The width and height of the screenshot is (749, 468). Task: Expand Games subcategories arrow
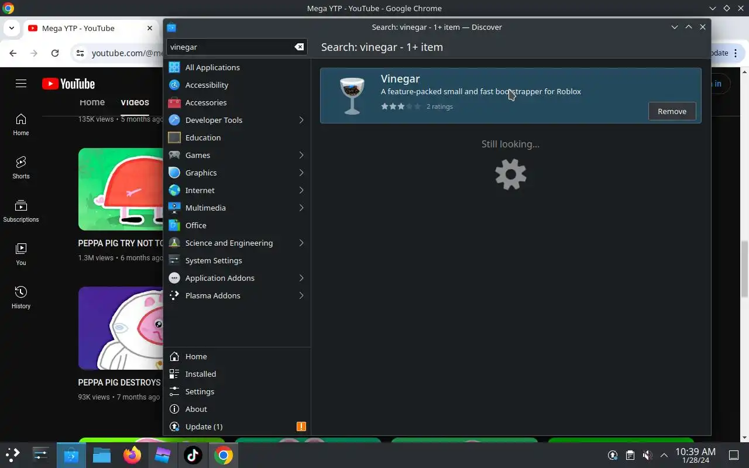coord(301,155)
